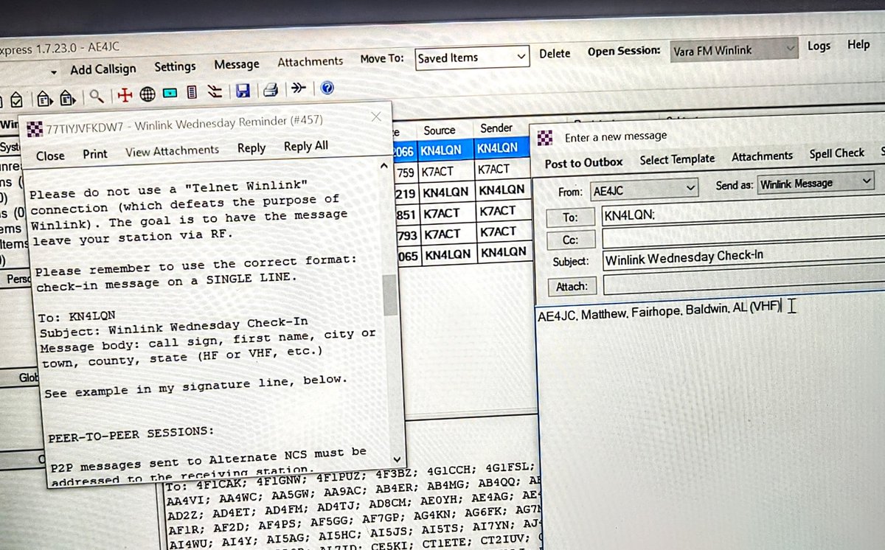Click the envelope with checkmark toolbar icon

tap(17, 99)
